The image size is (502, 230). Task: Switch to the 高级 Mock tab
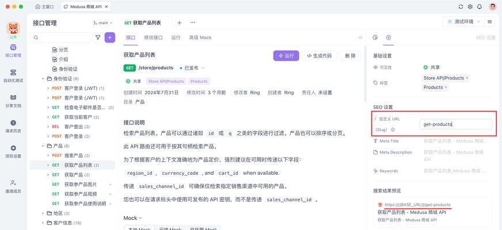tap(200, 37)
